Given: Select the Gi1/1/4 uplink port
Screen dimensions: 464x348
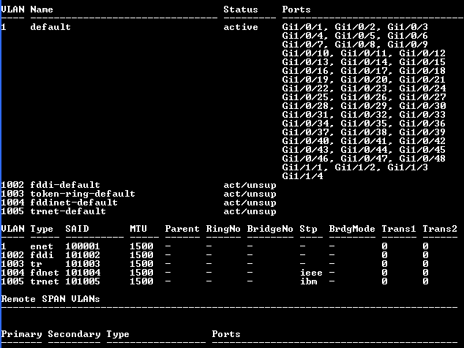Looking at the screenshot, I should (x=303, y=176).
